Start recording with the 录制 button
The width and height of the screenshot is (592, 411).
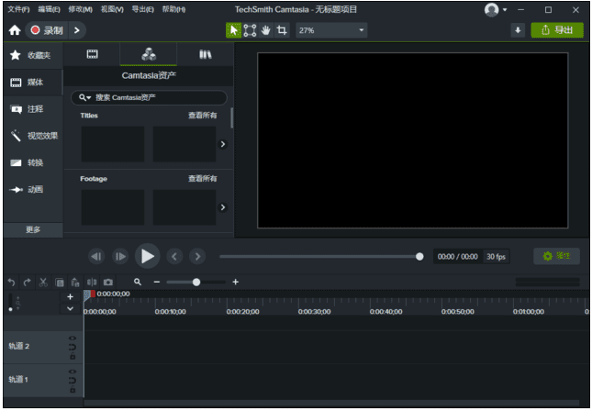tap(47, 30)
